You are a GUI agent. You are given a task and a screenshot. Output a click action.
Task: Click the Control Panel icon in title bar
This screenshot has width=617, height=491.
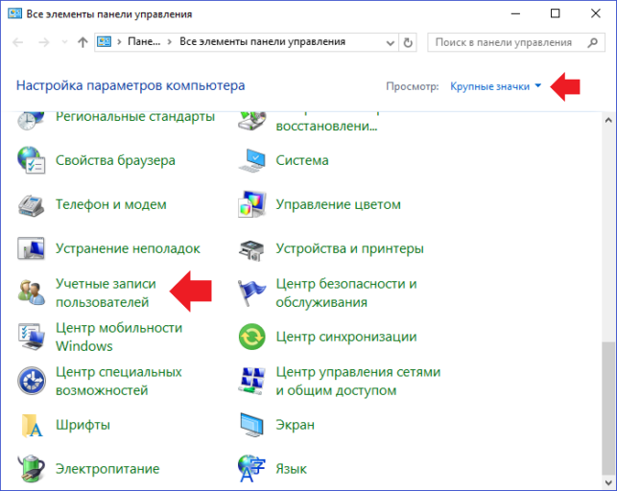(x=14, y=13)
